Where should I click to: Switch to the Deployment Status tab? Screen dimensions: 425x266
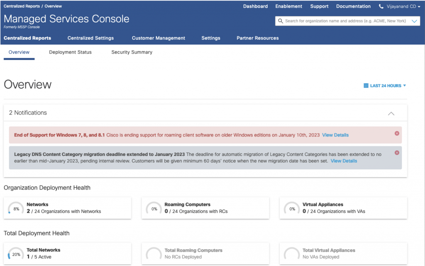(x=70, y=53)
